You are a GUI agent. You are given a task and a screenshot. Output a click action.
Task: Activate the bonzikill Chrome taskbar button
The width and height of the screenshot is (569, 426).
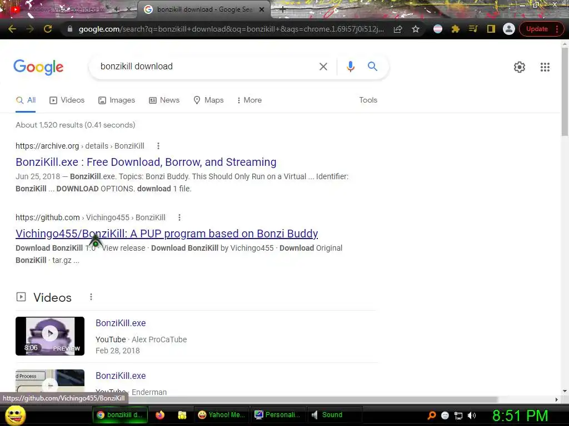pos(120,415)
